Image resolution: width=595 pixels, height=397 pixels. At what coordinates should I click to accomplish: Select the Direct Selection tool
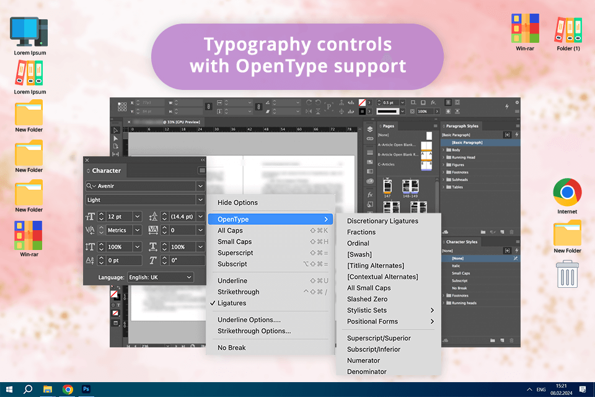coord(116,138)
